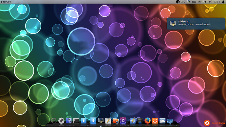Open the Finder-face file manager in dock
The image size is (226, 127).
[x=69, y=121]
